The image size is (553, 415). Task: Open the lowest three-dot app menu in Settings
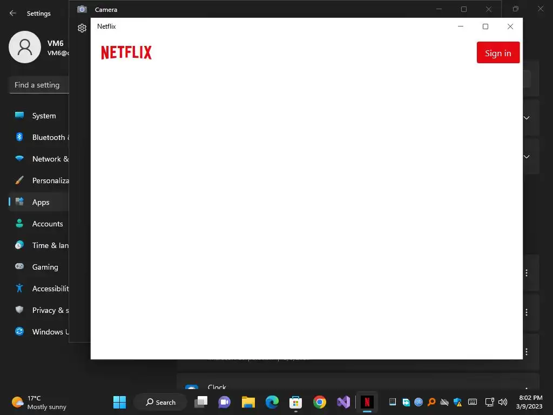point(527,351)
